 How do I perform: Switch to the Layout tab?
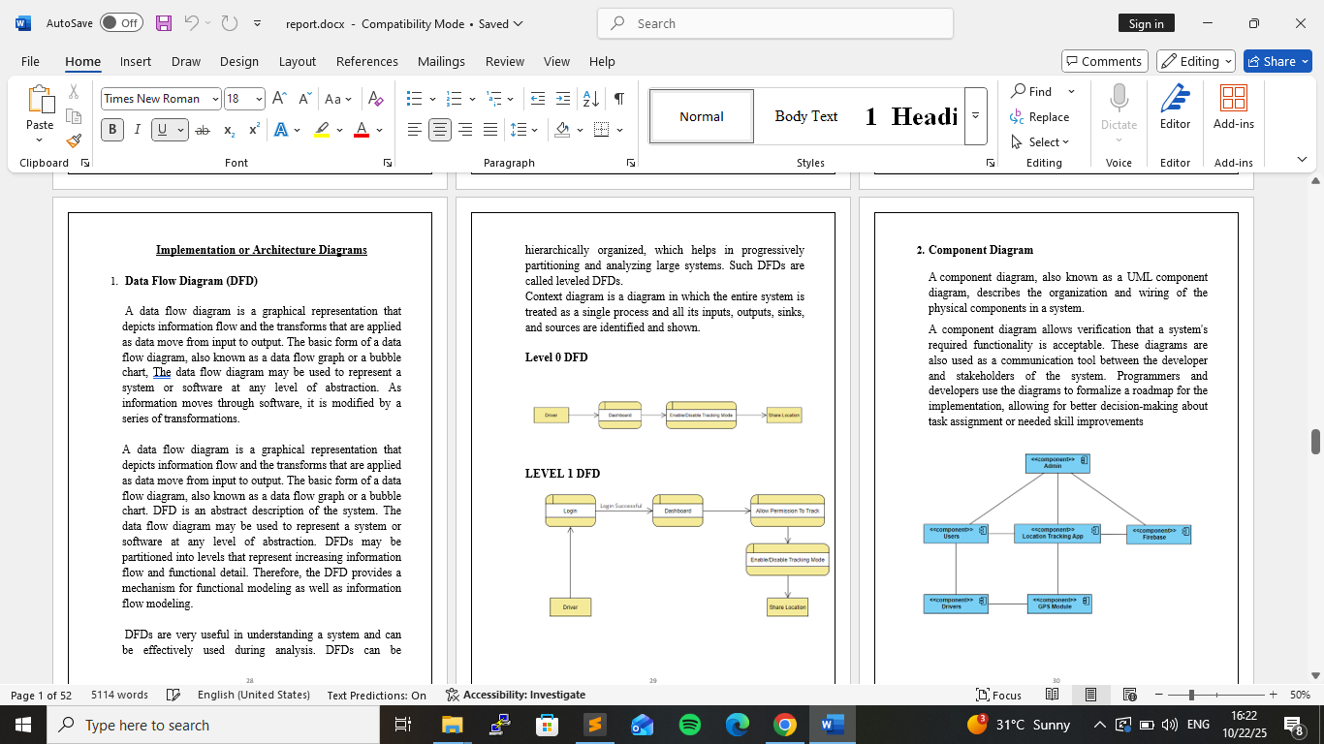coord(297,61)
